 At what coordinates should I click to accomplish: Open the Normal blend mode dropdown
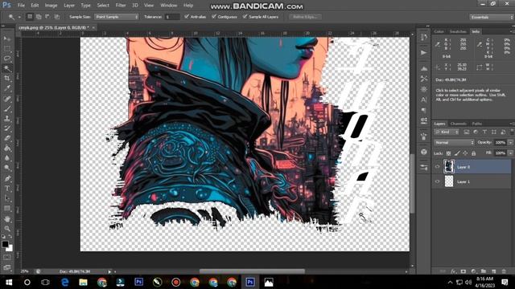click(454, 143)
